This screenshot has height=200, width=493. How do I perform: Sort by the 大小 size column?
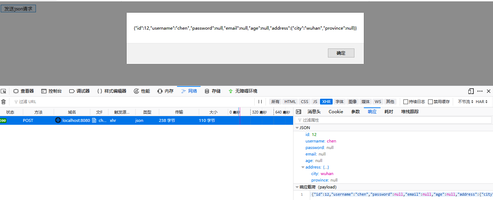(x=214, y=112)
